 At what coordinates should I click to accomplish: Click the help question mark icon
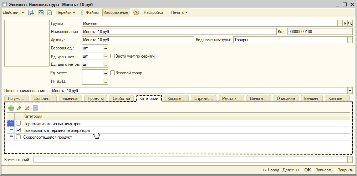tap(136, 12)
